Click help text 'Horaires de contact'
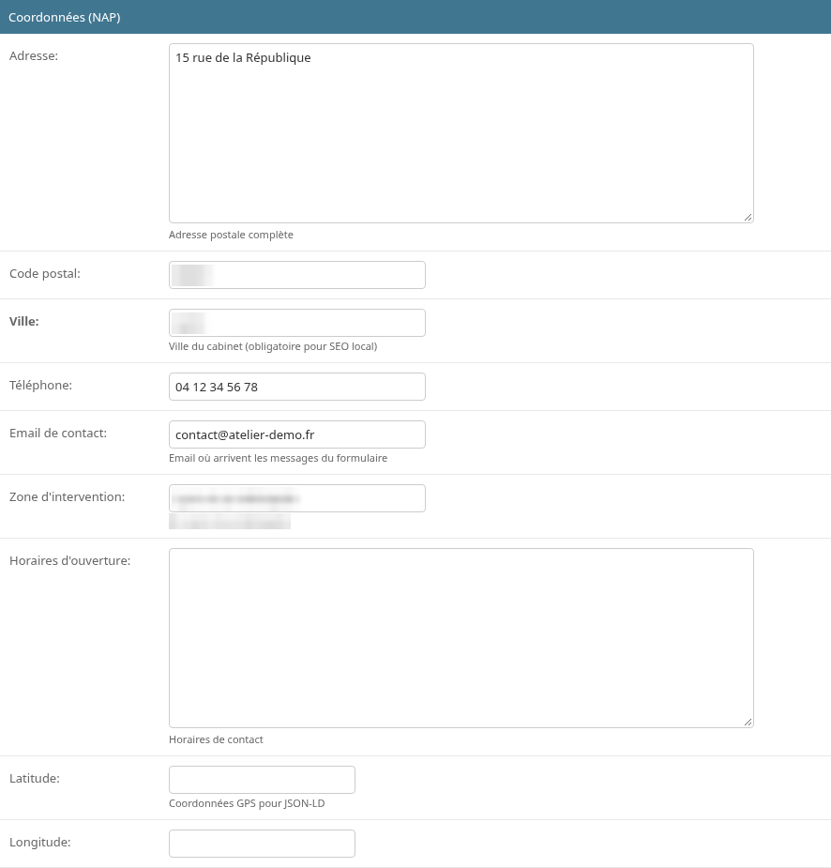Image resolution: width=831 pixels, height=868 pixels. point(216,739)
